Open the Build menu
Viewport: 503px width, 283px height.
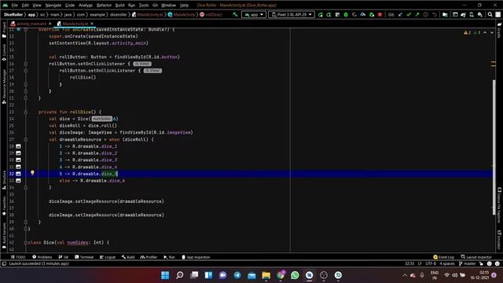(x=119, y=6)
